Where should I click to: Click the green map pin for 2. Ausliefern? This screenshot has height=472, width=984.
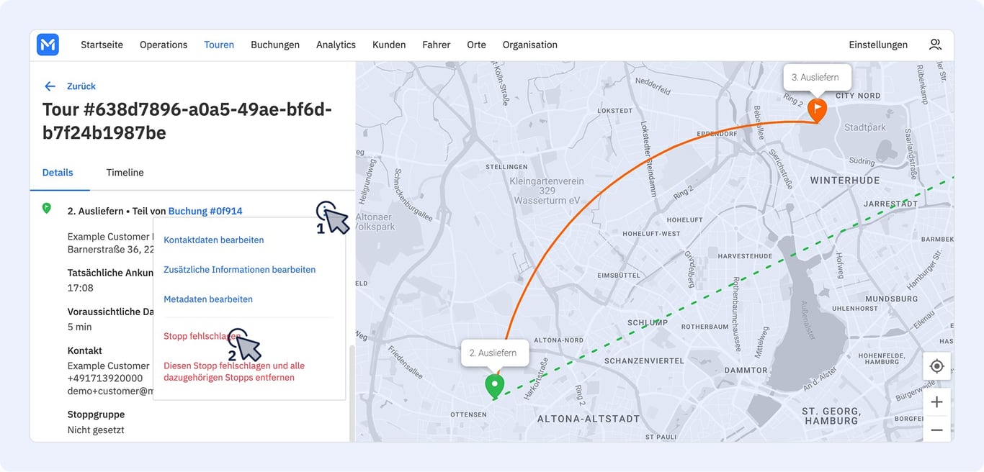494,386
